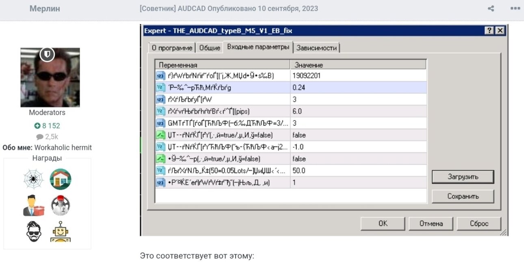Confirm with the OK button
524x262 pixels.
click(x=383, y=223)
